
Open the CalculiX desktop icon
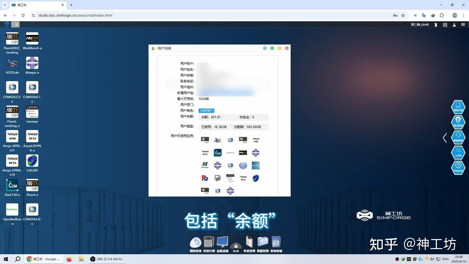[x=32, y=161]
